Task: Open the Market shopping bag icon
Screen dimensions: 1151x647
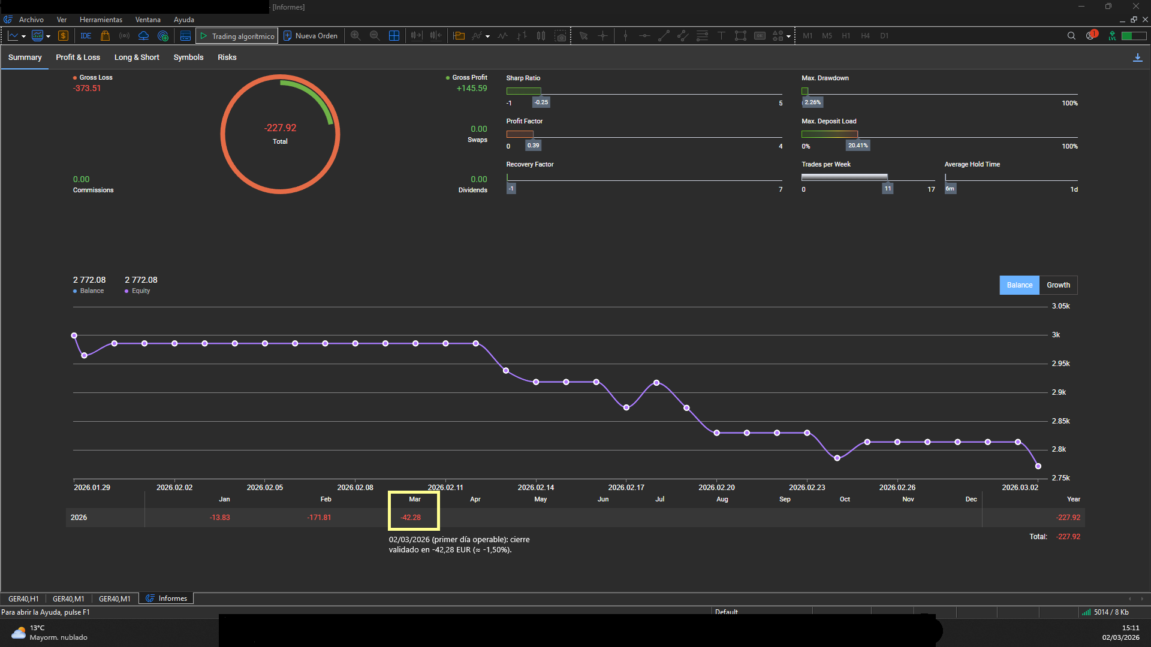Action: [105, 36]
